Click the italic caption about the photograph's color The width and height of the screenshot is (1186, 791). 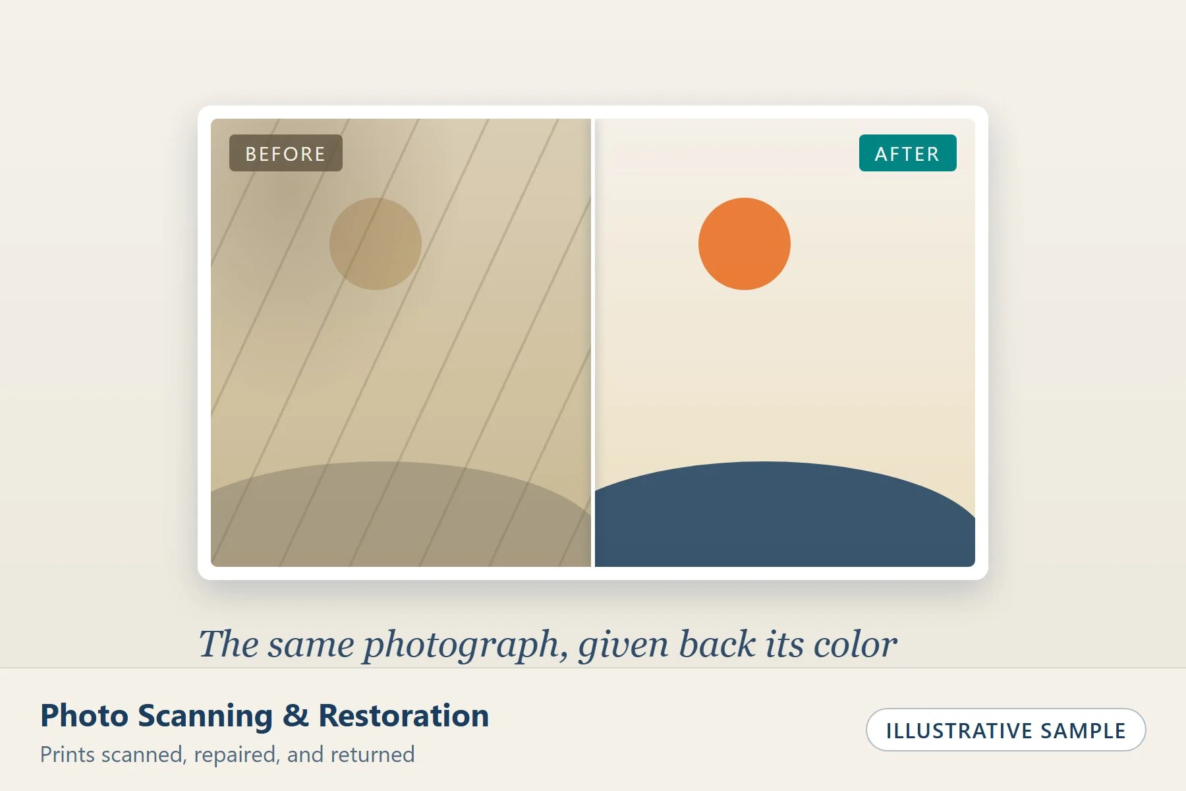548,644
